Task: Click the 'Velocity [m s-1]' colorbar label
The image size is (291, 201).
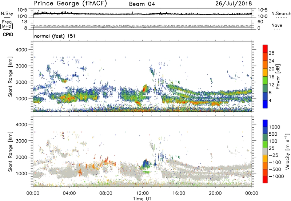Action: point(287,151)
